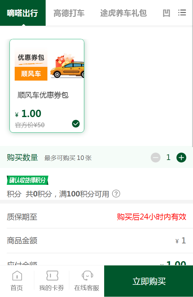Switch to the 高德打车 tab
Screen dimensions: 193x297
coord(69,13)
